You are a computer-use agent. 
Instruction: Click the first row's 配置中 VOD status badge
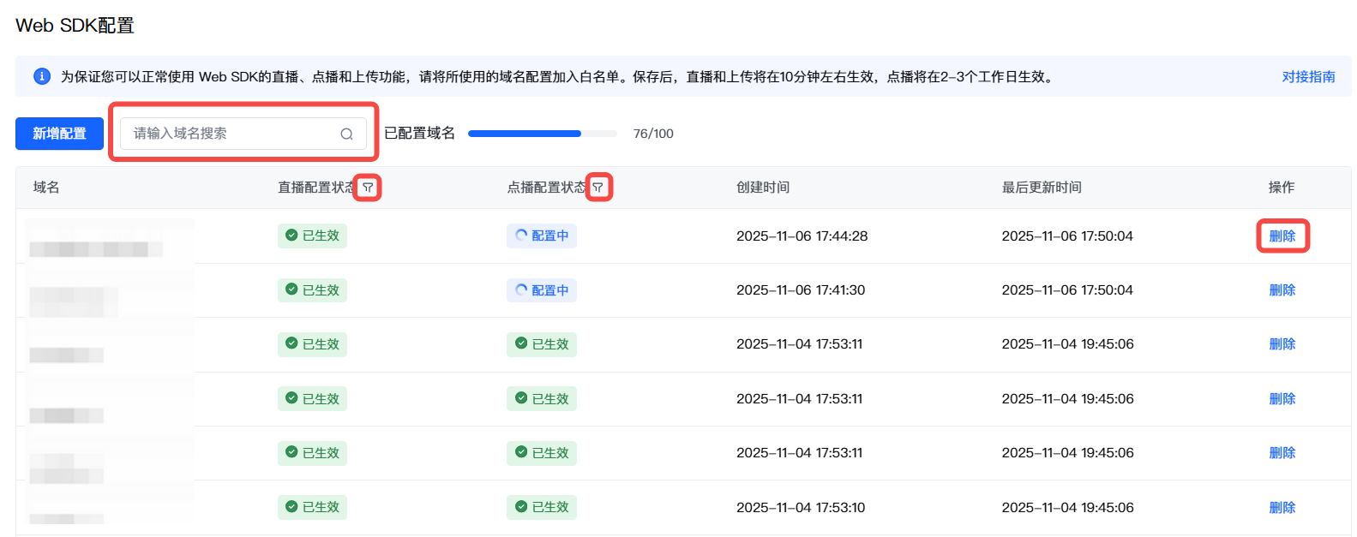point(542,236)
